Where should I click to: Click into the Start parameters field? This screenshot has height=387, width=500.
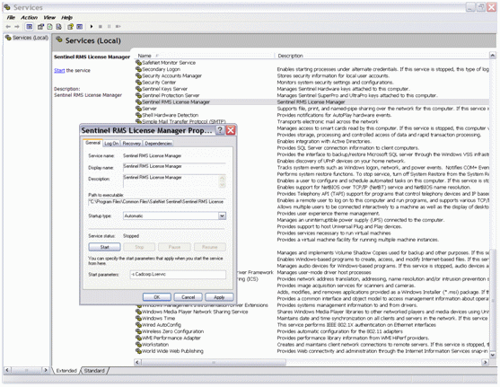(x=178, y=275)
